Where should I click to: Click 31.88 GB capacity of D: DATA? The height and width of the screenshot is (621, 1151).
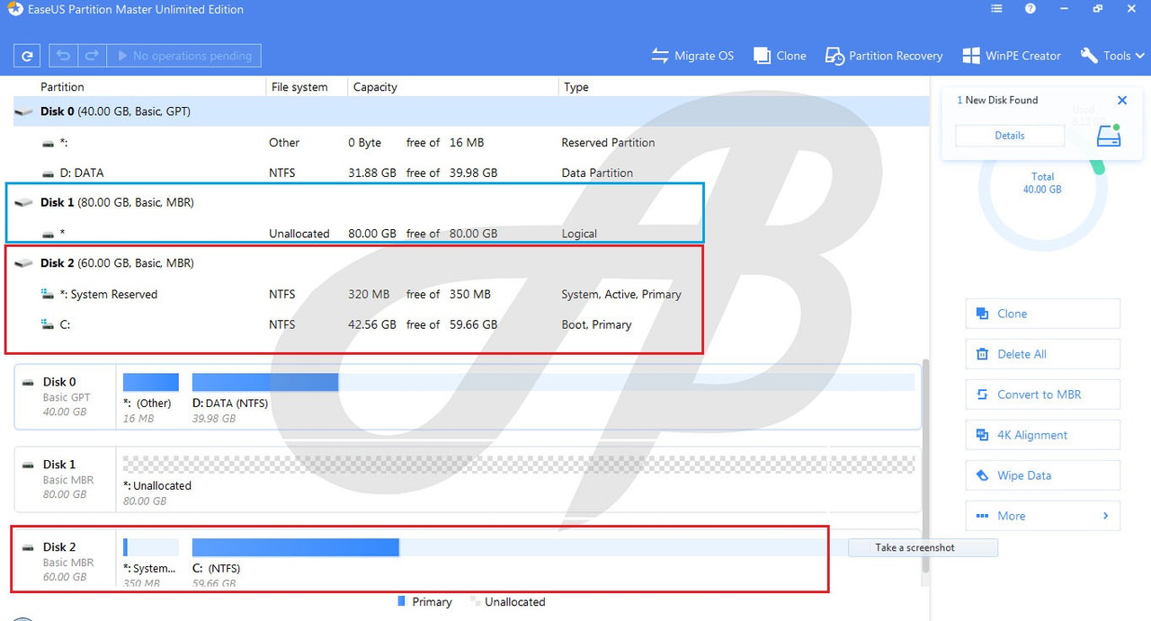point(372,173)
